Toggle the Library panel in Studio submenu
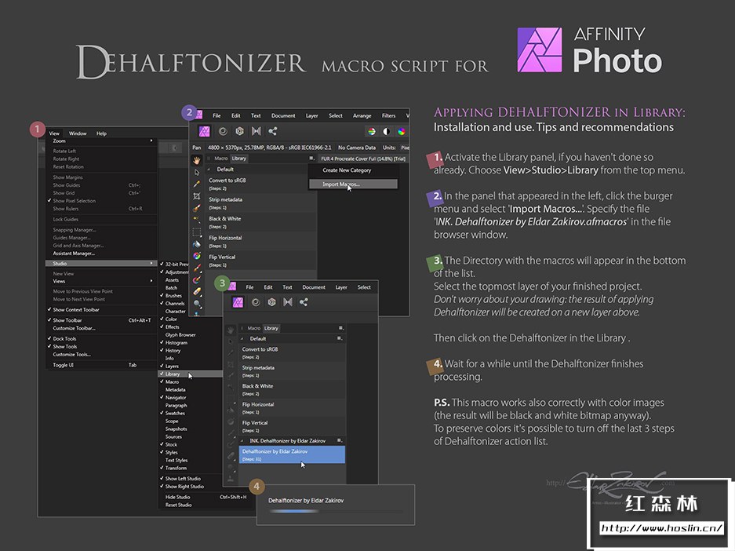Screen dimensions: 735x551 tap(191, 374)
